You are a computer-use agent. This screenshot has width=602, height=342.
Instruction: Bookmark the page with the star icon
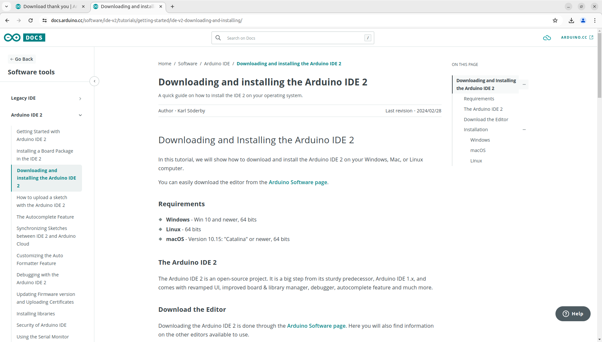[555, 20]
